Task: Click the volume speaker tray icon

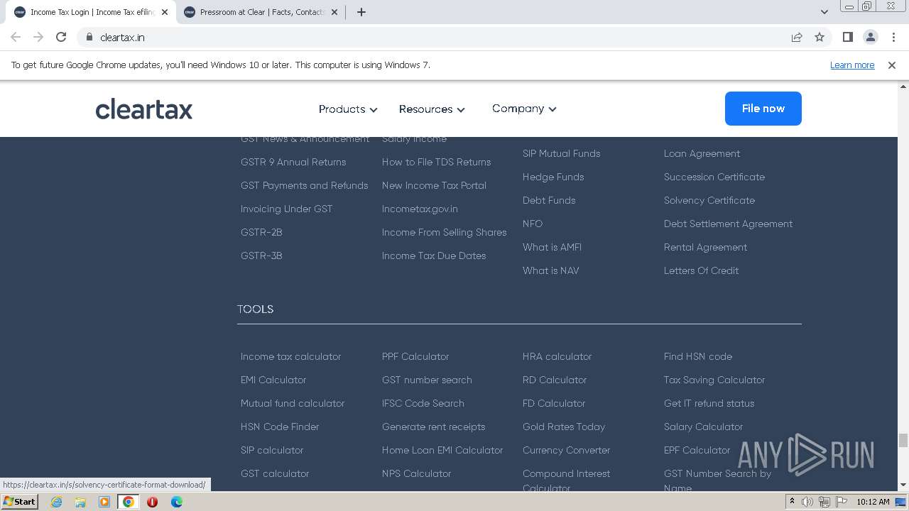Action: pos(807,502)
